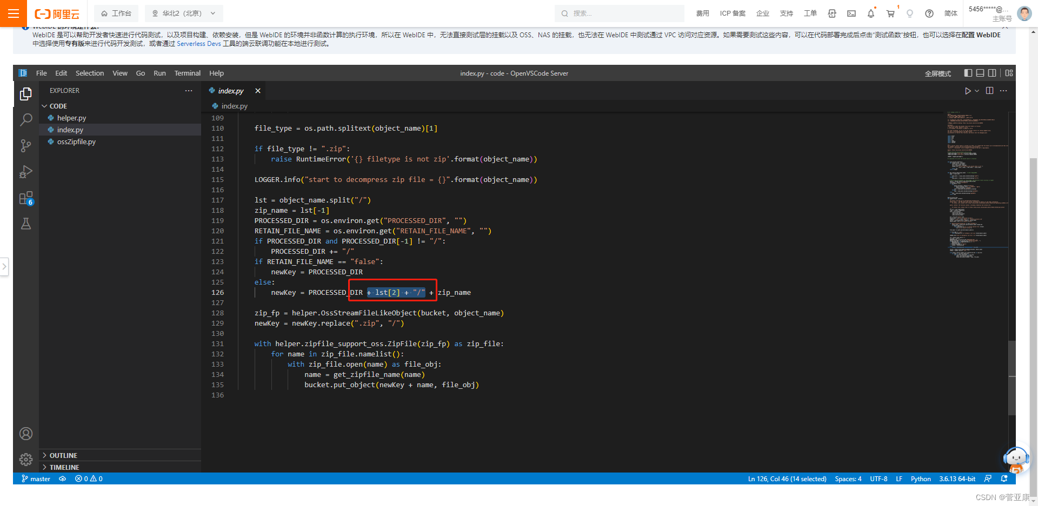Run the Python file with play icon

(x=968, y=91)
